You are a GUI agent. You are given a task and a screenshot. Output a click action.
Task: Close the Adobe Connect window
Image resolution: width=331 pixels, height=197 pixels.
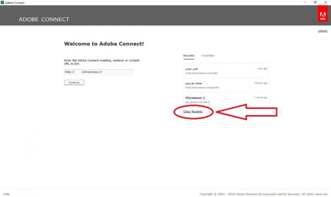click(326, 2)
